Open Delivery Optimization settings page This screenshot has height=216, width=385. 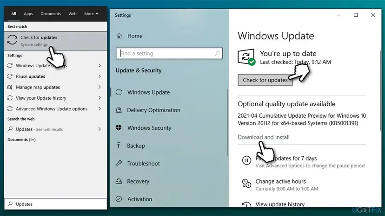coord(154,110)
